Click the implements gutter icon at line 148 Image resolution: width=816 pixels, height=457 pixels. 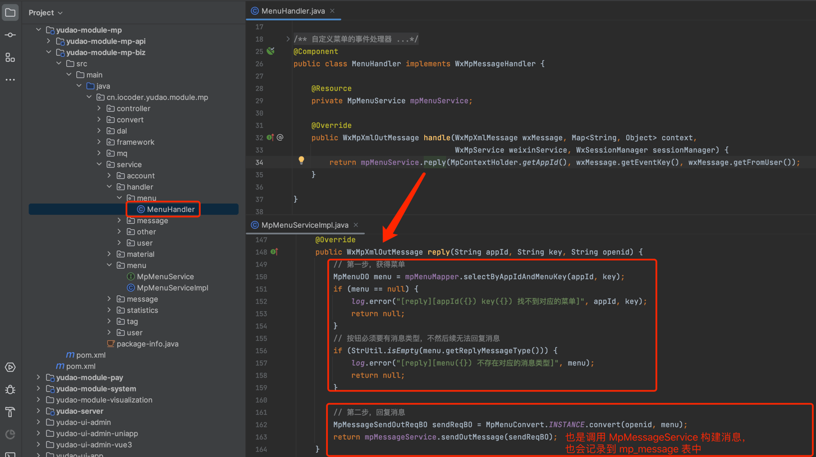[x=274, y=252]
